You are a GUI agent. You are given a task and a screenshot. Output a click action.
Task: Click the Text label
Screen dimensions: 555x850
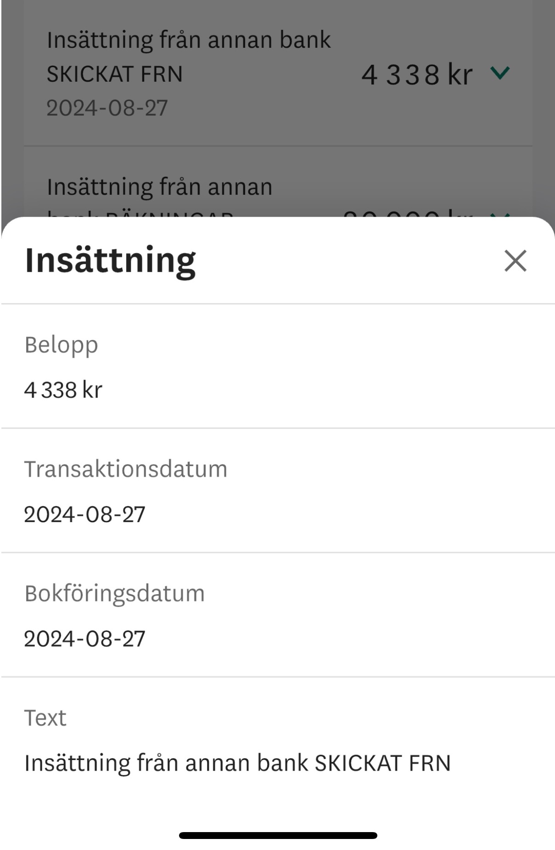point(45,718)
